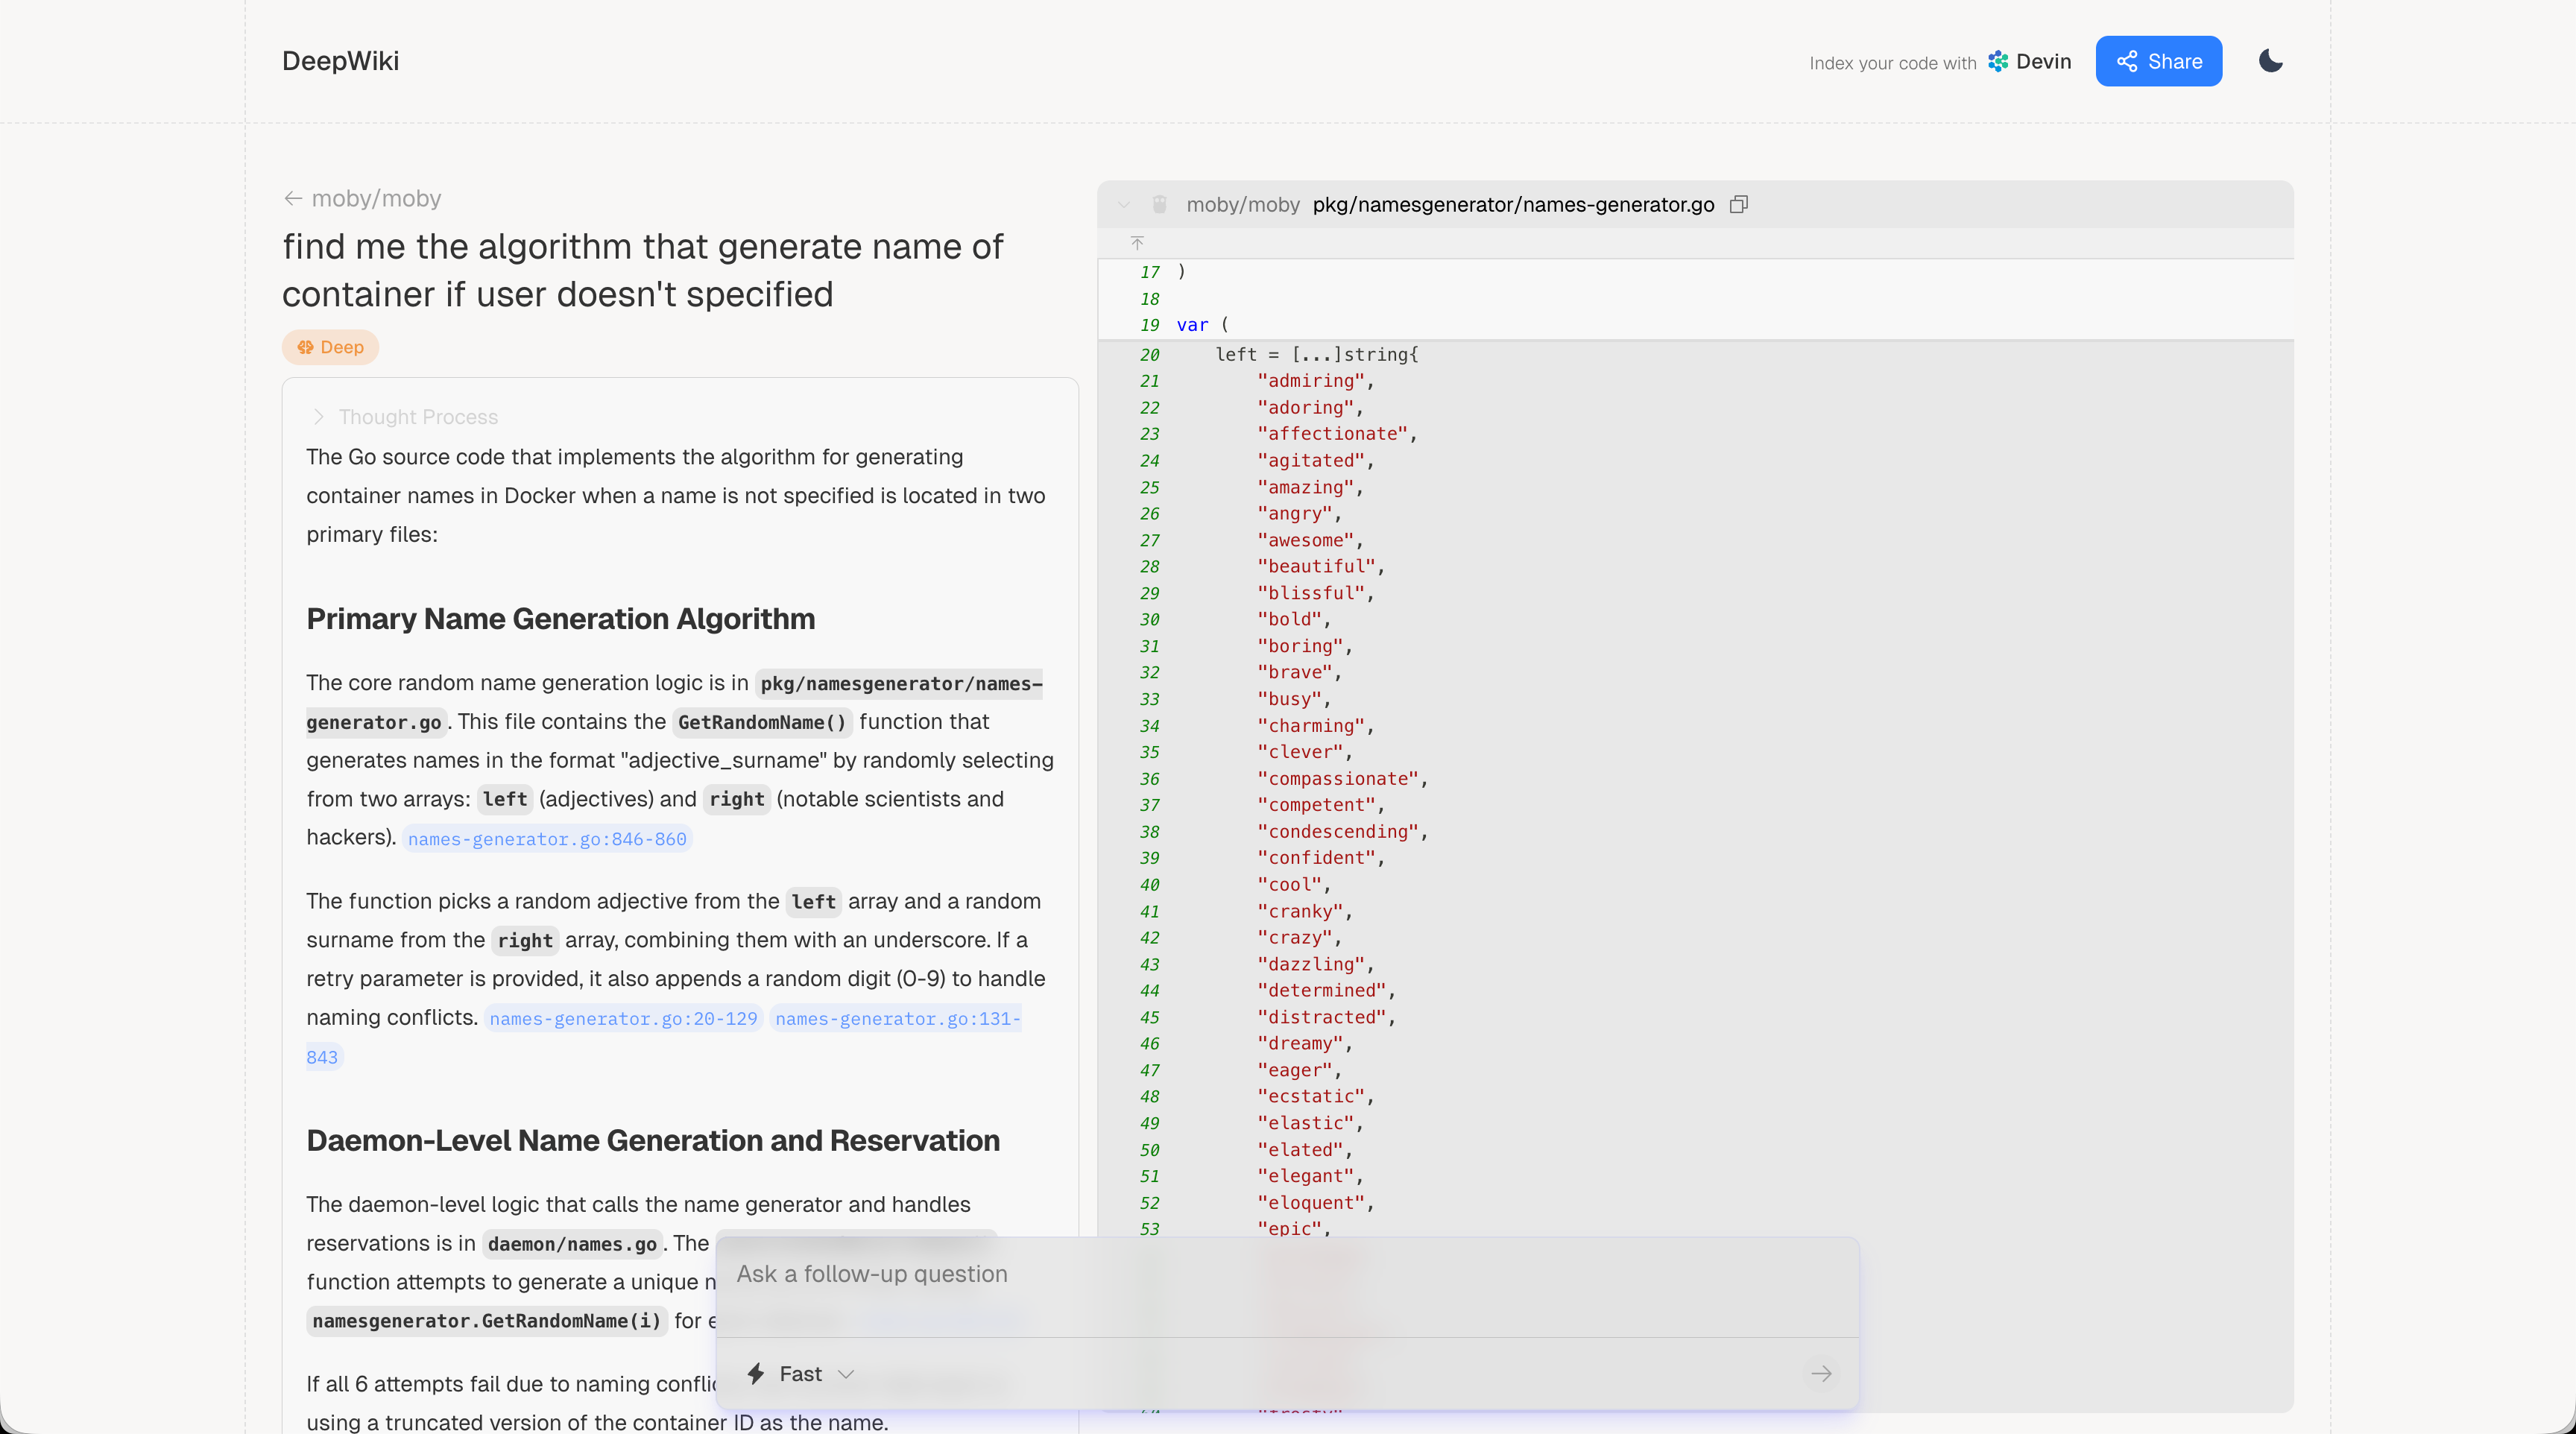Open names-generator.go:131-843 citation link
The image size is (2576, 1434).
[x=897, y=1018]
